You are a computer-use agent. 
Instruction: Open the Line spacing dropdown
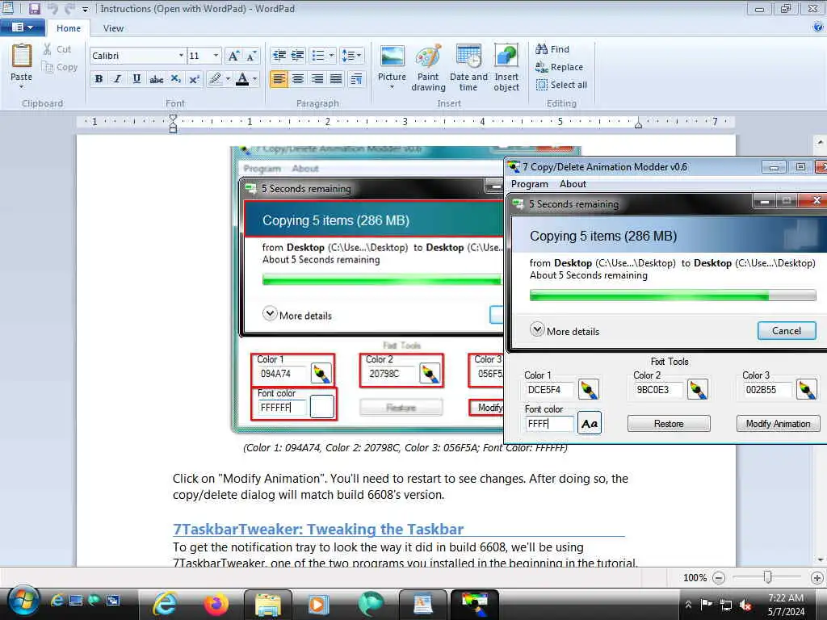(x=351, y=56)
